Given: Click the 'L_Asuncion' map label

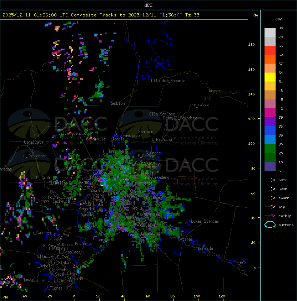Looking at the screenshot, I should 162,139.
